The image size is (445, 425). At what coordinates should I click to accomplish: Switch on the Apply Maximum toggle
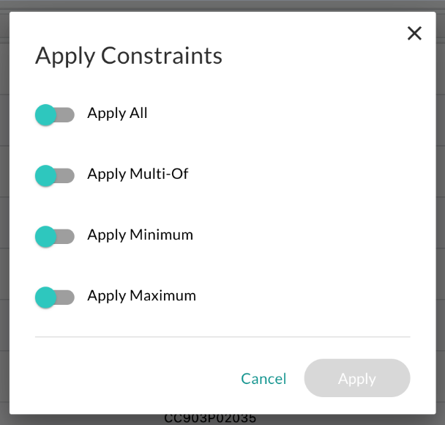[x=55, y=297]
